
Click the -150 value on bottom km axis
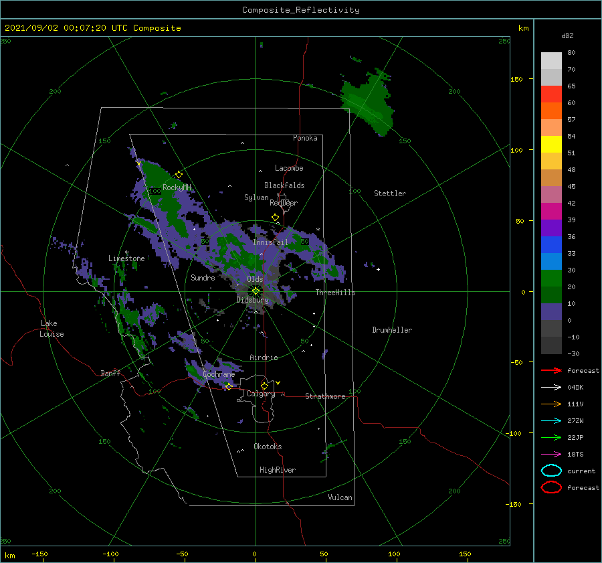pos(39,554)
